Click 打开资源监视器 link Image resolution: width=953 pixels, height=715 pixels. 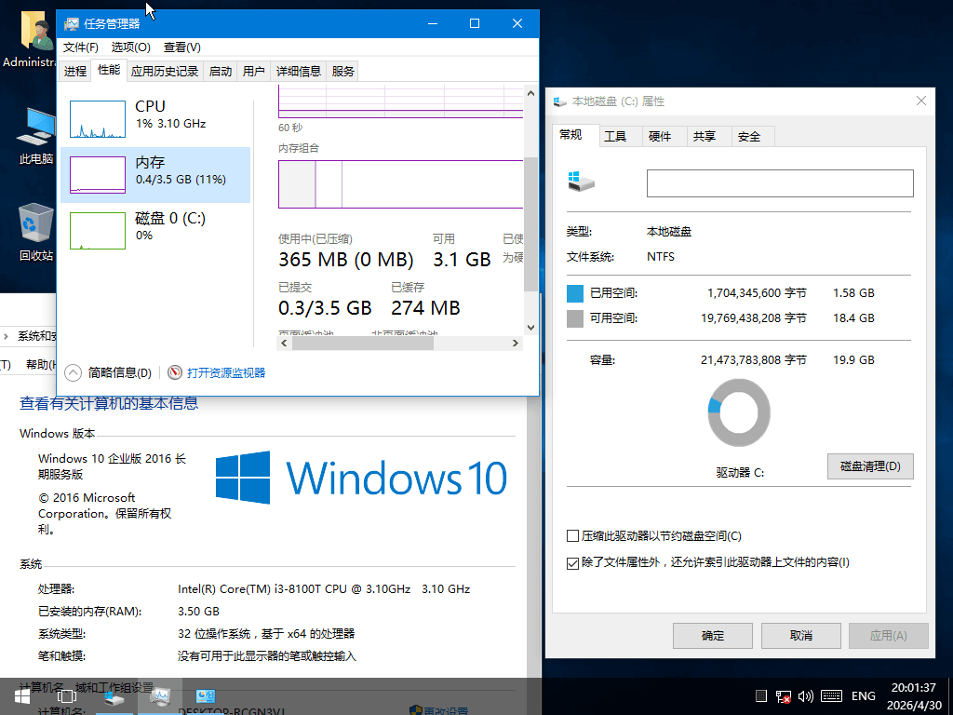(226, 372)
